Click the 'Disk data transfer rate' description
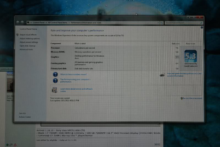Image resolution: width=220 pixels, height=147 pixels. pyautogui.click(x=84, y=69)
